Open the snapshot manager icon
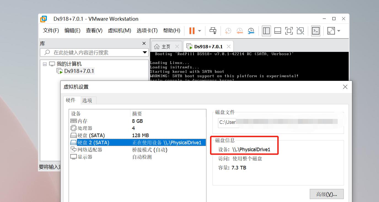Image resolution: width=379 pixels, height=202 pixels. pyautogui.click(x=251, y=31)
